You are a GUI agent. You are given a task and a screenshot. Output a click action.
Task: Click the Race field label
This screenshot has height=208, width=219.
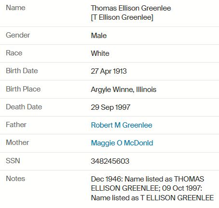tap(14, 53)
